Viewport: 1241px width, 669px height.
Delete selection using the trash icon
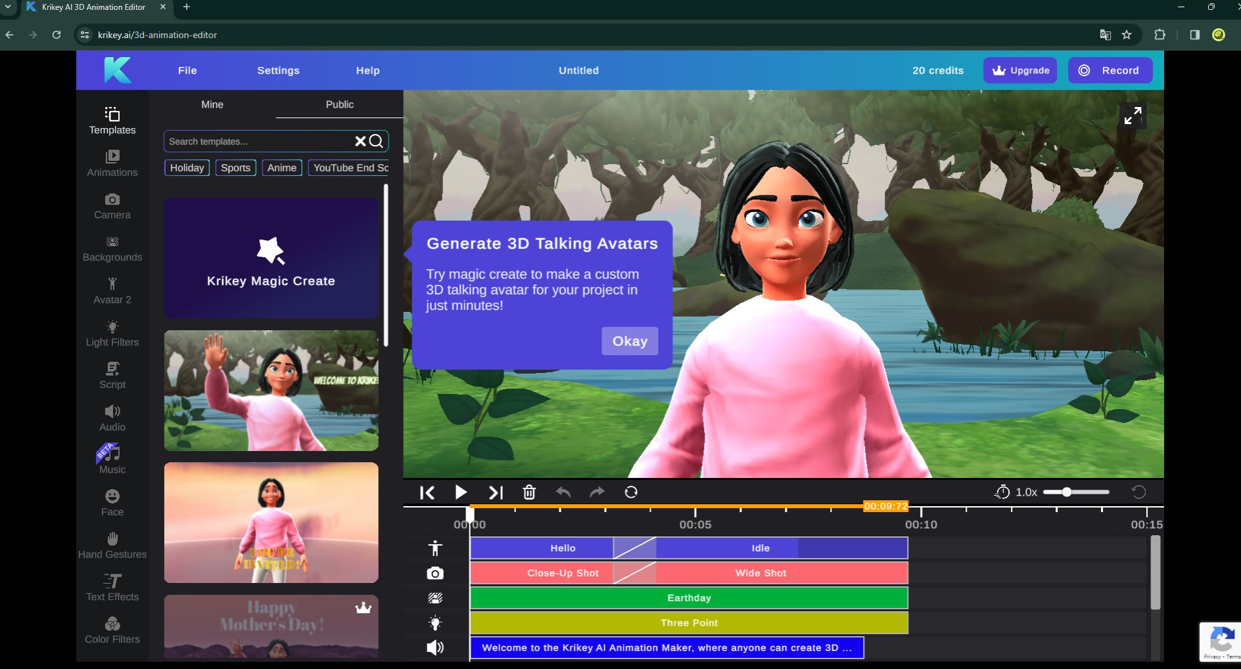529,492
